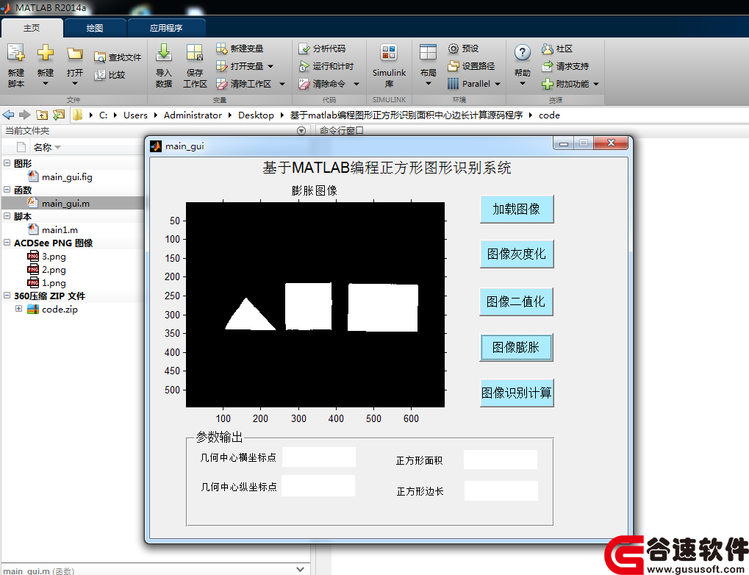The width and height of the screenshot is (749, 575).
Task: Click the Users segment in address path
Action: click(x=135, y=115)
